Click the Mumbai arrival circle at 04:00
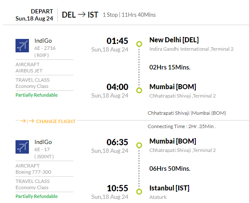The width and height of the screenshot is (249, 203). (139, 90)
